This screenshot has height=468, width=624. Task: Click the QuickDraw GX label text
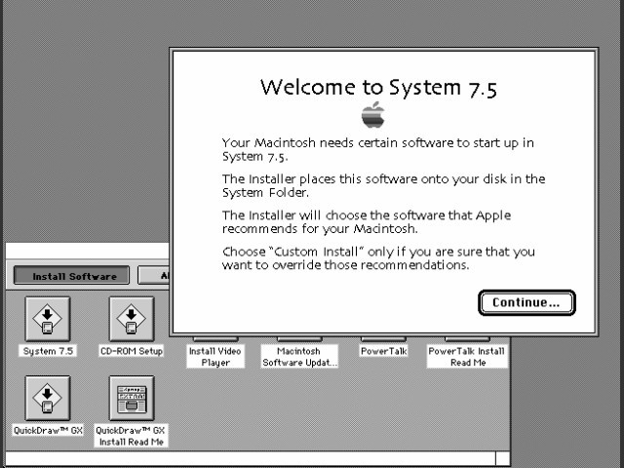[x=48, y=430]
